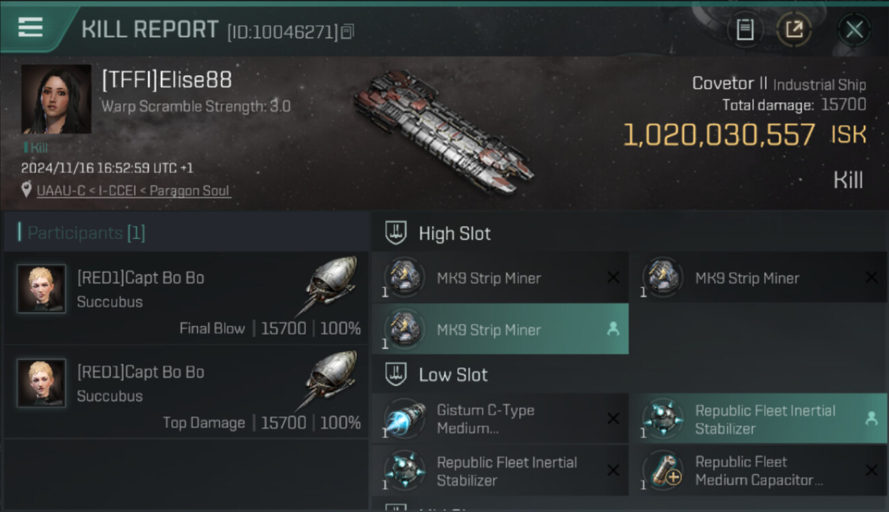889x512 pixels.
Task: Click the first MK9 Strip Miner's X mark
Action: (x=613, y=277)
